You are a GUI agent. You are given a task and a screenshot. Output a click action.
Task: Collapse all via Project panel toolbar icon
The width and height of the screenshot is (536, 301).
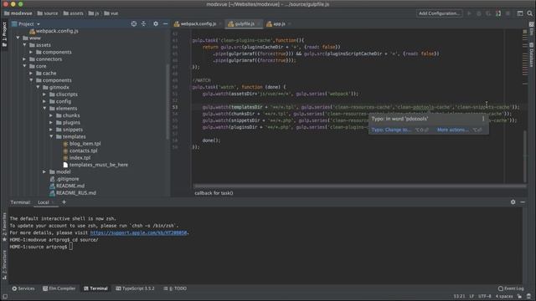[143, 24]
